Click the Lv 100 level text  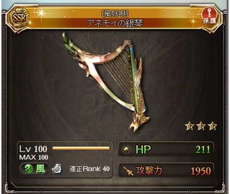33,149
